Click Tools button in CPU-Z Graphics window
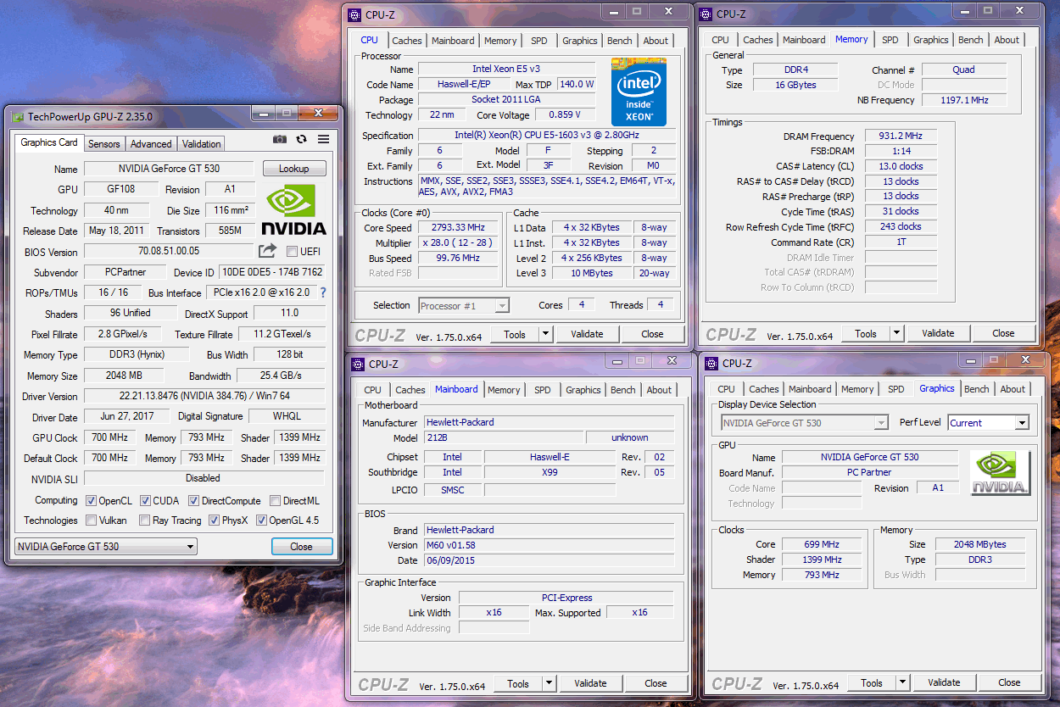This screenshot has width=1060, height=707. [872, 682]
